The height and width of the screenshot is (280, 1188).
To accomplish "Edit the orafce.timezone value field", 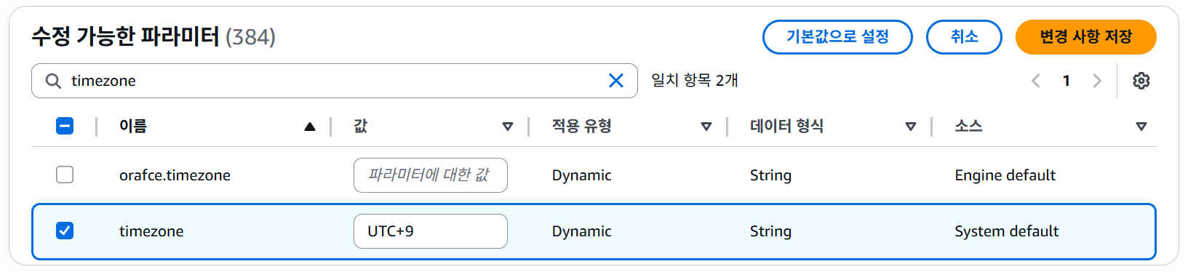I will [x=431, y=175].
